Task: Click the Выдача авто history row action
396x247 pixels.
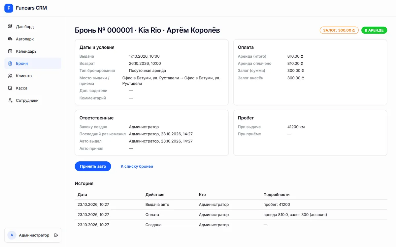Action: pyautogui.click(x=157, y=205)
